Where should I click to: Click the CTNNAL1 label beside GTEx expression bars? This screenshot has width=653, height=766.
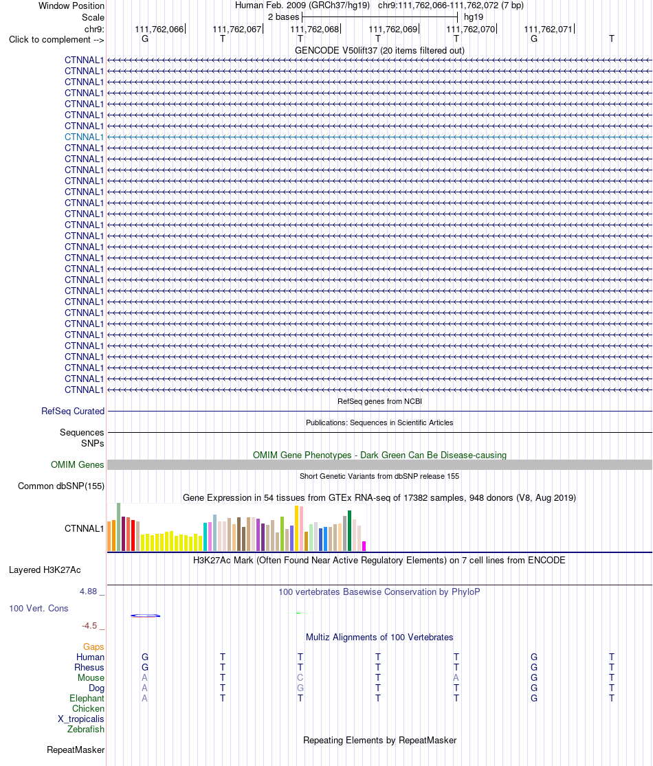(84, 529)
